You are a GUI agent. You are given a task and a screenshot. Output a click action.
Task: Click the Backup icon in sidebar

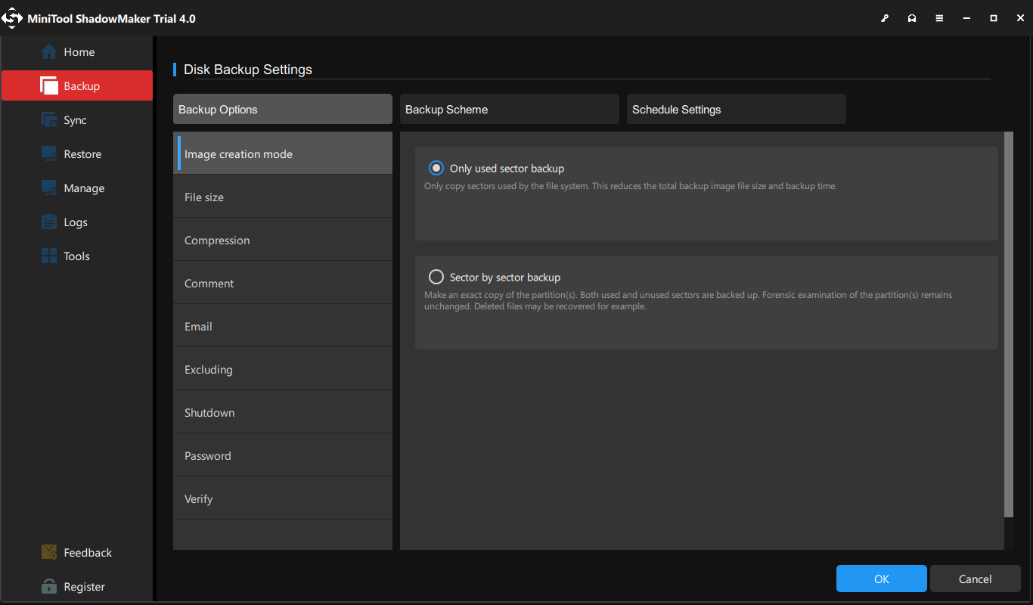pos(49,86)
